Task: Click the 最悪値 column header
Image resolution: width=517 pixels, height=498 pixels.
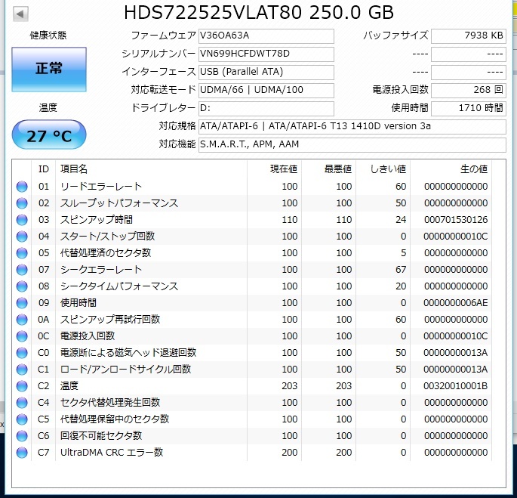Action: tap(328, 169)
